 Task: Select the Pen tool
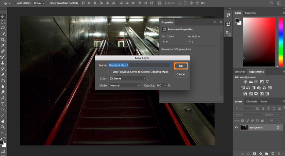(3, 98)
